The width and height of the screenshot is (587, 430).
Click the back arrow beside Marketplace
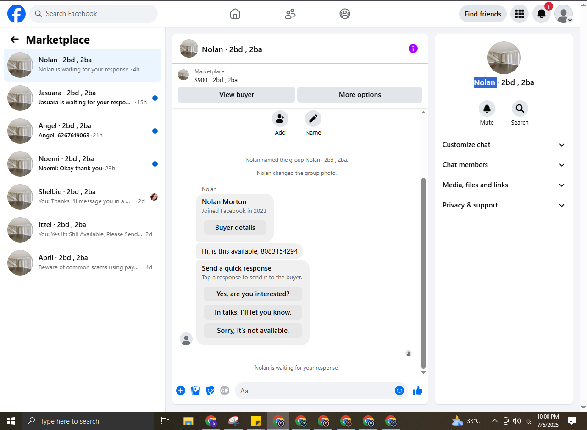coord(15,40)
